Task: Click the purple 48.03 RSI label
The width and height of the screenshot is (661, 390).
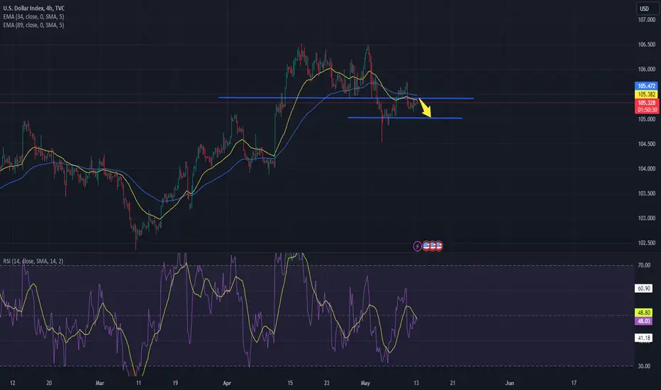Action: 644,321
